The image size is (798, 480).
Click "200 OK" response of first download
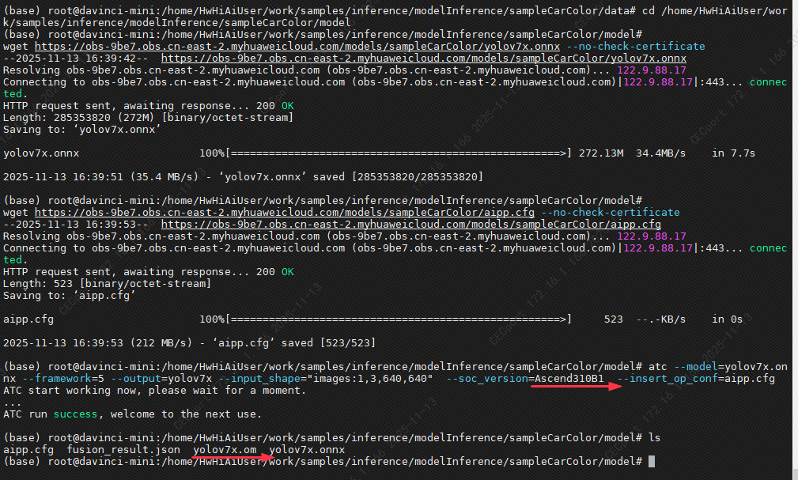tap(274, 106)
